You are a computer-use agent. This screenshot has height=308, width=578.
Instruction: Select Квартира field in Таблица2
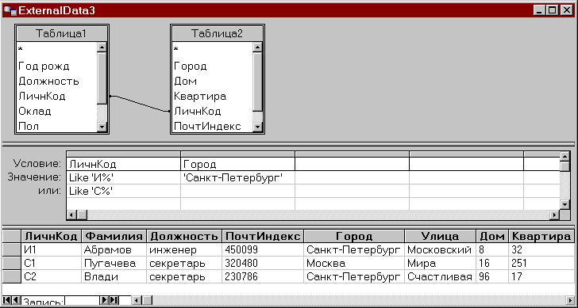213,97
